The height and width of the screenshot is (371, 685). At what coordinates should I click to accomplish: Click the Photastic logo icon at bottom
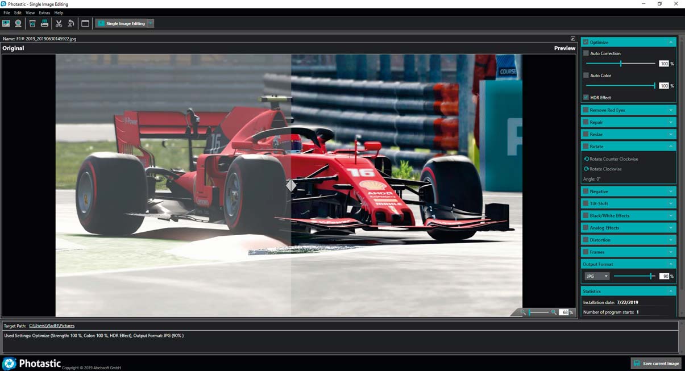(9, 363)
